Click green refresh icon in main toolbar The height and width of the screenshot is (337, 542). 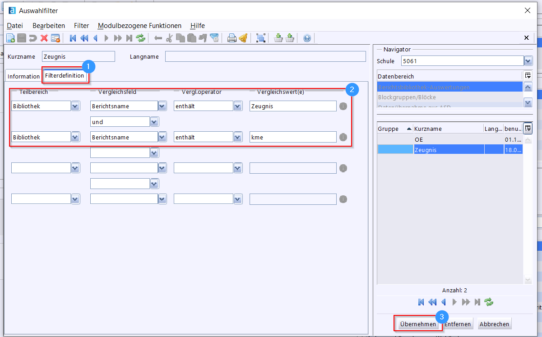(141, 38)
